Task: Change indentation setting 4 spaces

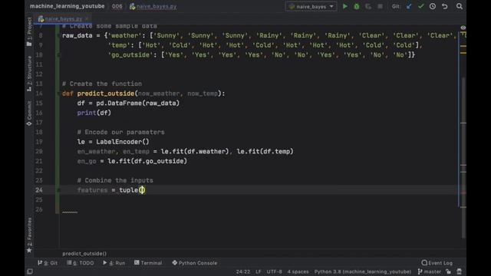Action: pos(298,271)
